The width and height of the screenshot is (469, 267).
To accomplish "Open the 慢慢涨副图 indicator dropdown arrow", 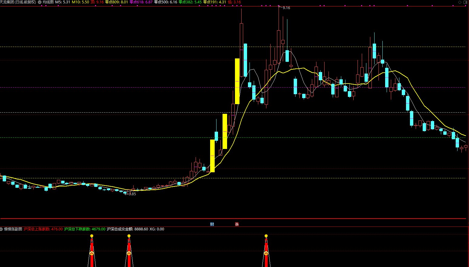I will point(2,229).
